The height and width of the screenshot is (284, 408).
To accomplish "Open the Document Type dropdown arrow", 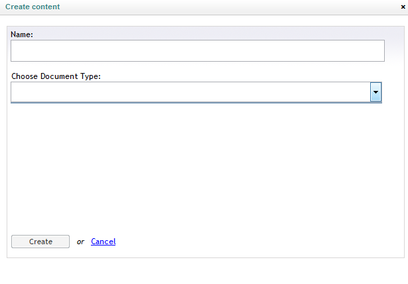I will (x=375, y=92).
